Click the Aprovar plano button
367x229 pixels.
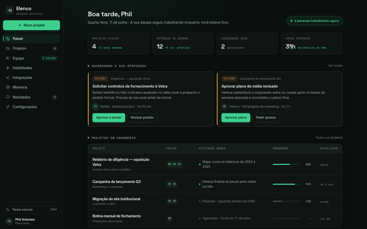(x=236, y=118)
